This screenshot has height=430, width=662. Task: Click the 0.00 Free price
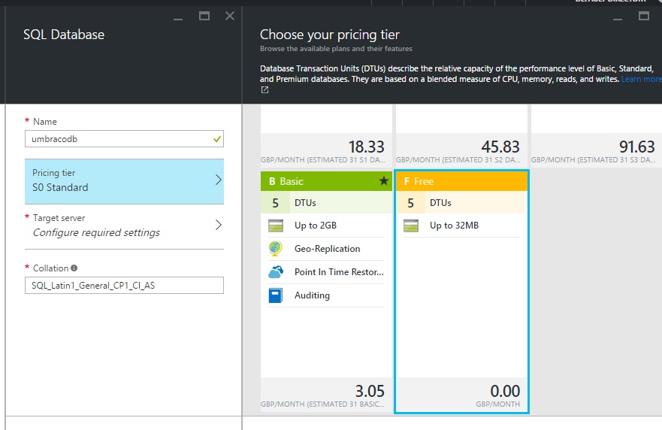pos(505,391)
